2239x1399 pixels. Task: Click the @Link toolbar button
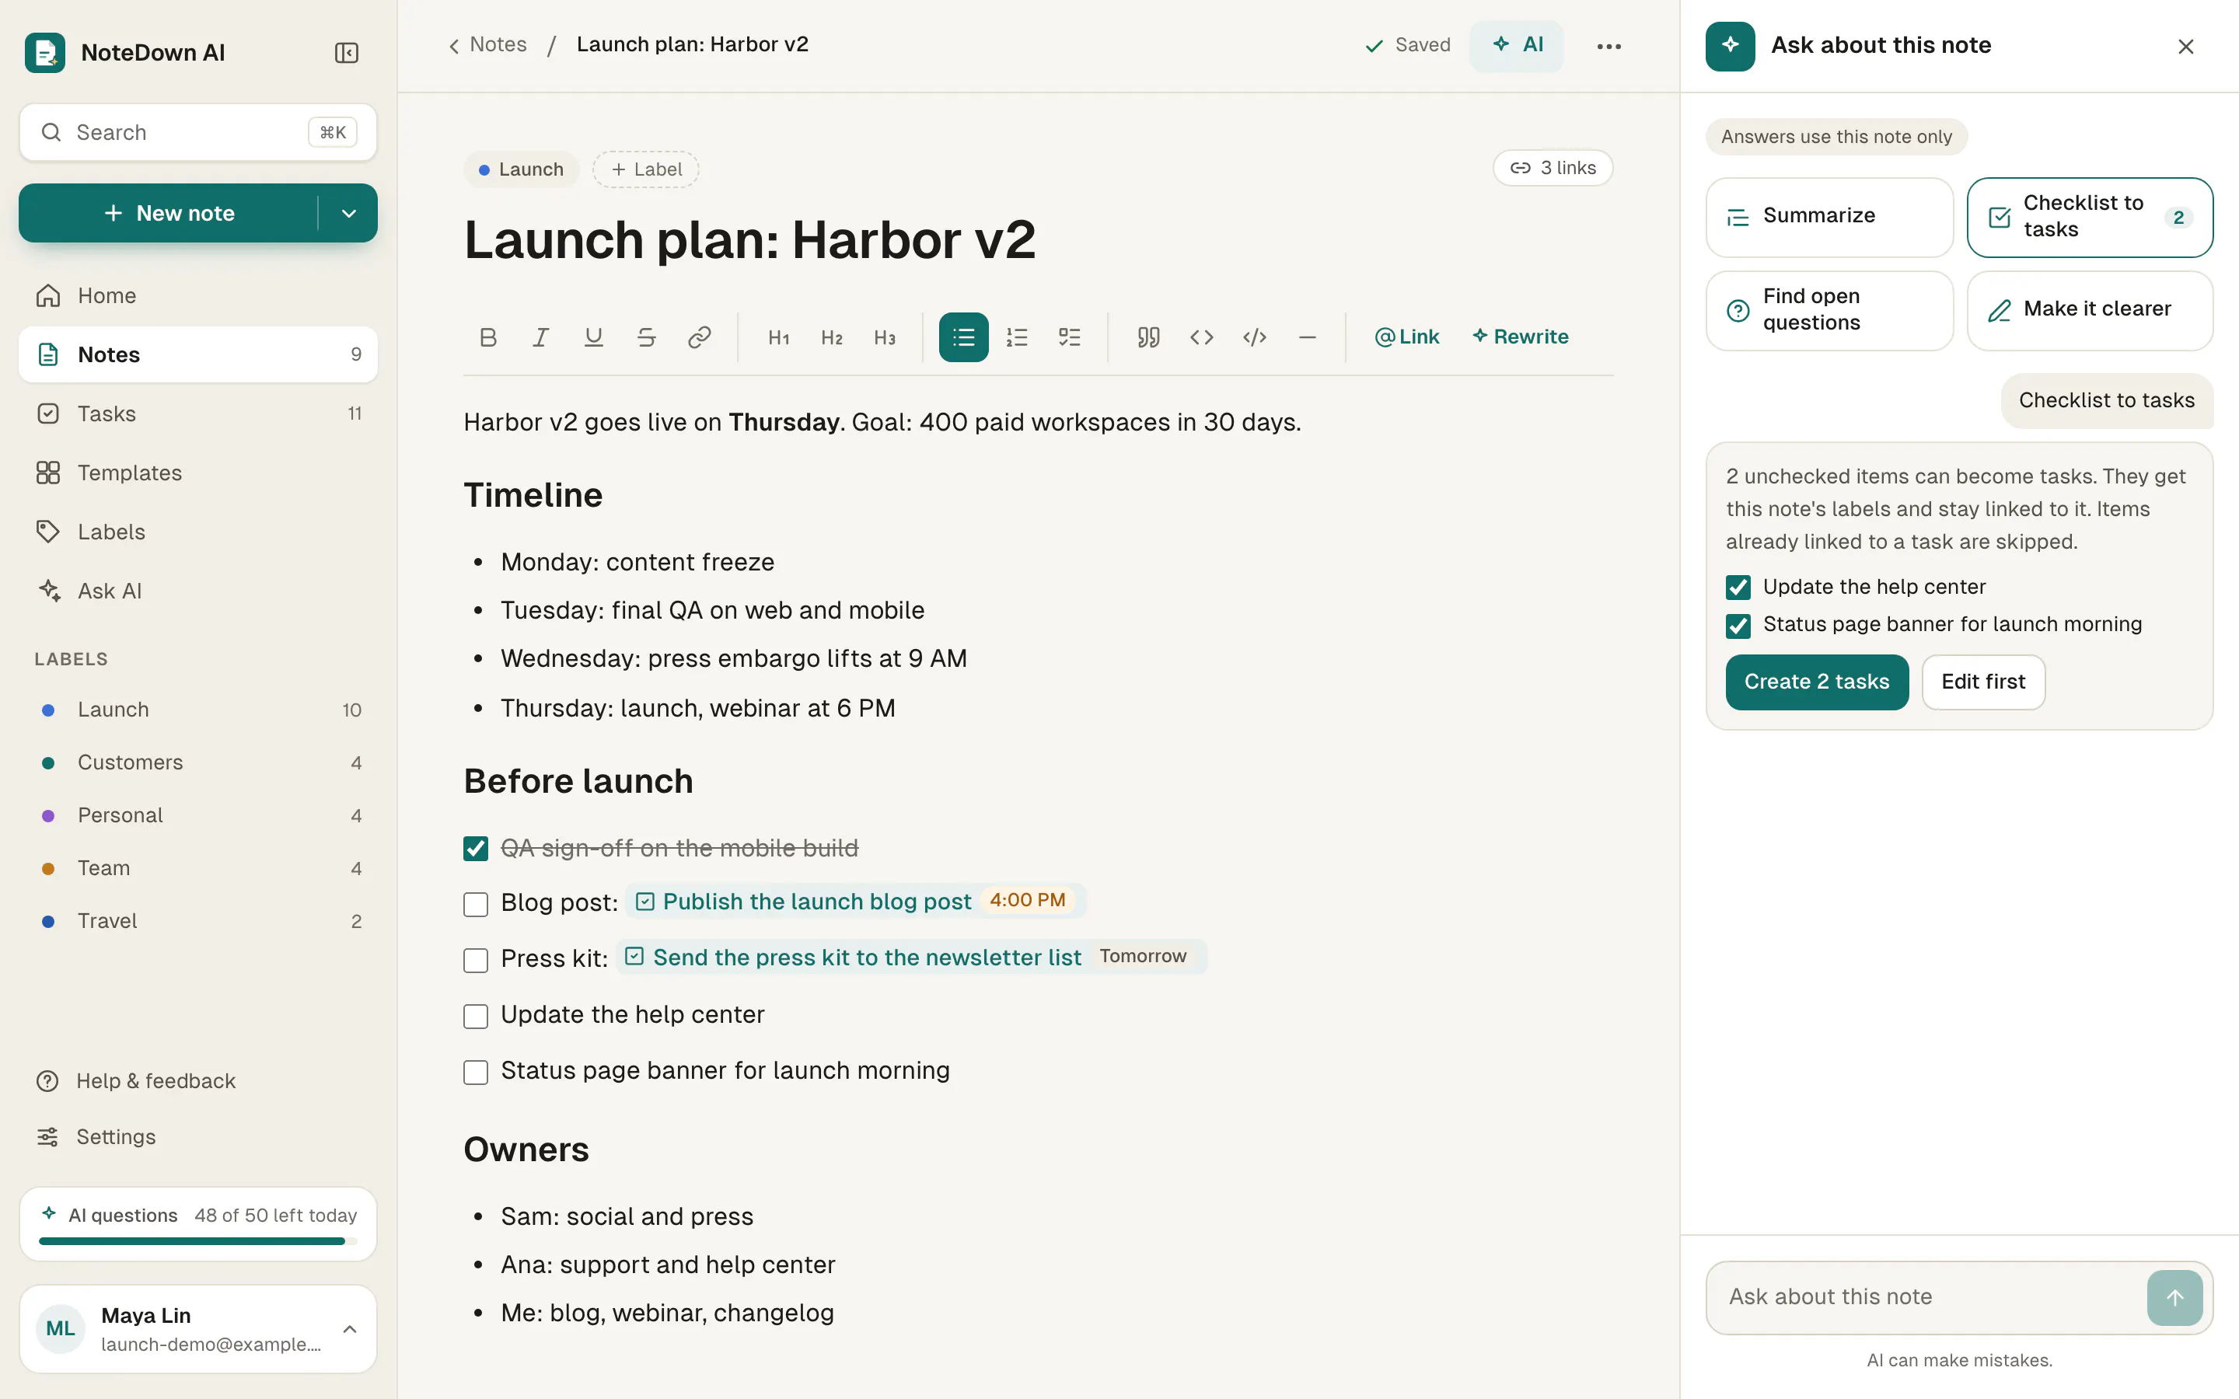[1406, 337]
